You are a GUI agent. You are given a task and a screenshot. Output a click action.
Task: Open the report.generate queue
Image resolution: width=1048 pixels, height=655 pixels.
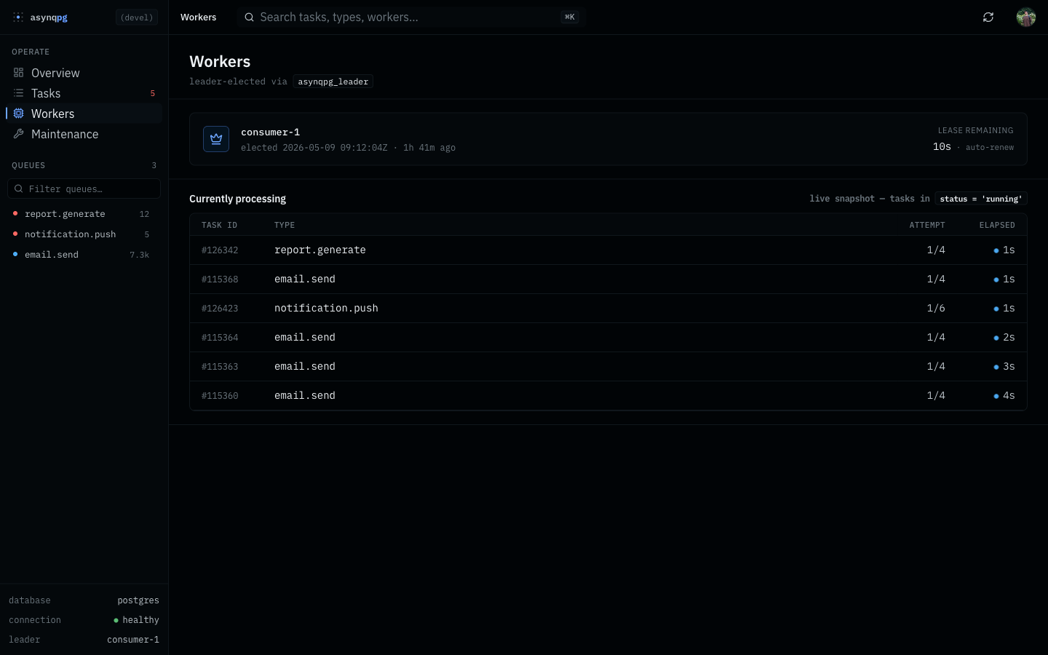click(84, 214)
